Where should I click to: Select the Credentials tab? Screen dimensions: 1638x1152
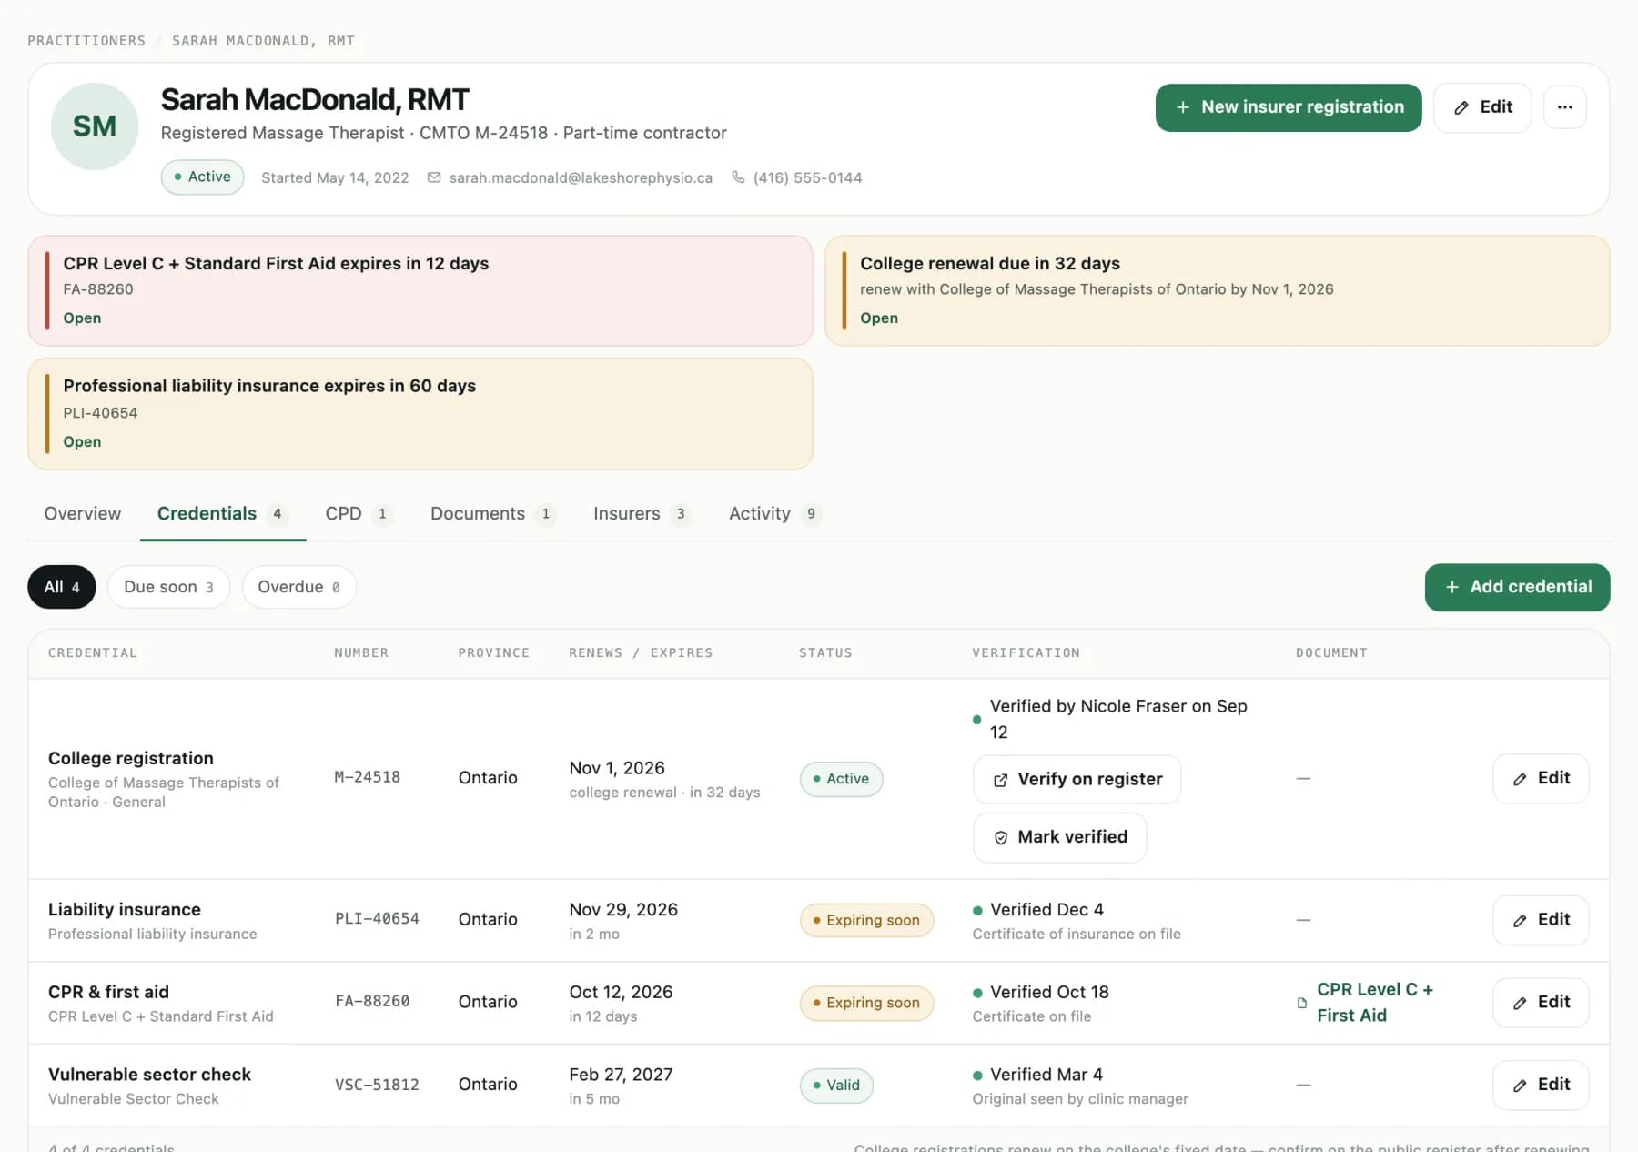[x=223, y=513]
